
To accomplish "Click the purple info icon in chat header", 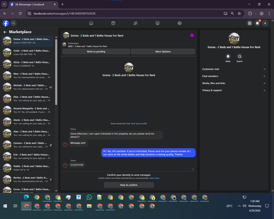I will click(192, 36).
